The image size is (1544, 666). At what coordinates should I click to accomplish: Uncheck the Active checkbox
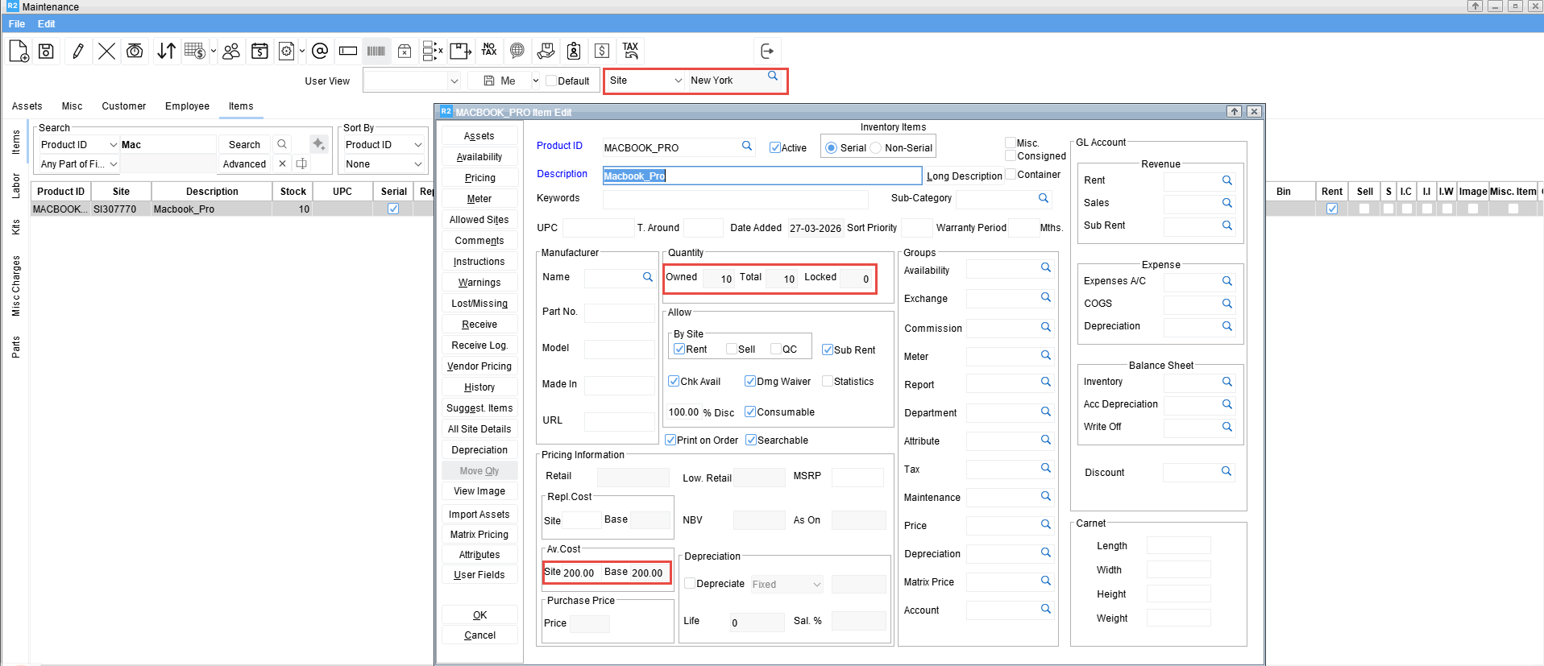(775, 148)
